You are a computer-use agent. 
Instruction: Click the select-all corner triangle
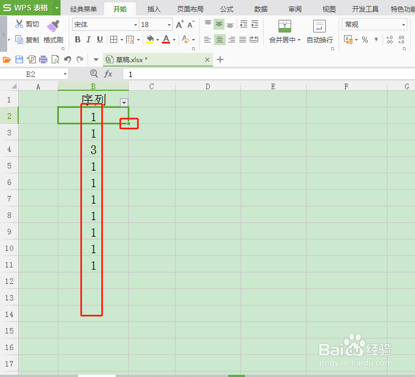pos(14,86)
